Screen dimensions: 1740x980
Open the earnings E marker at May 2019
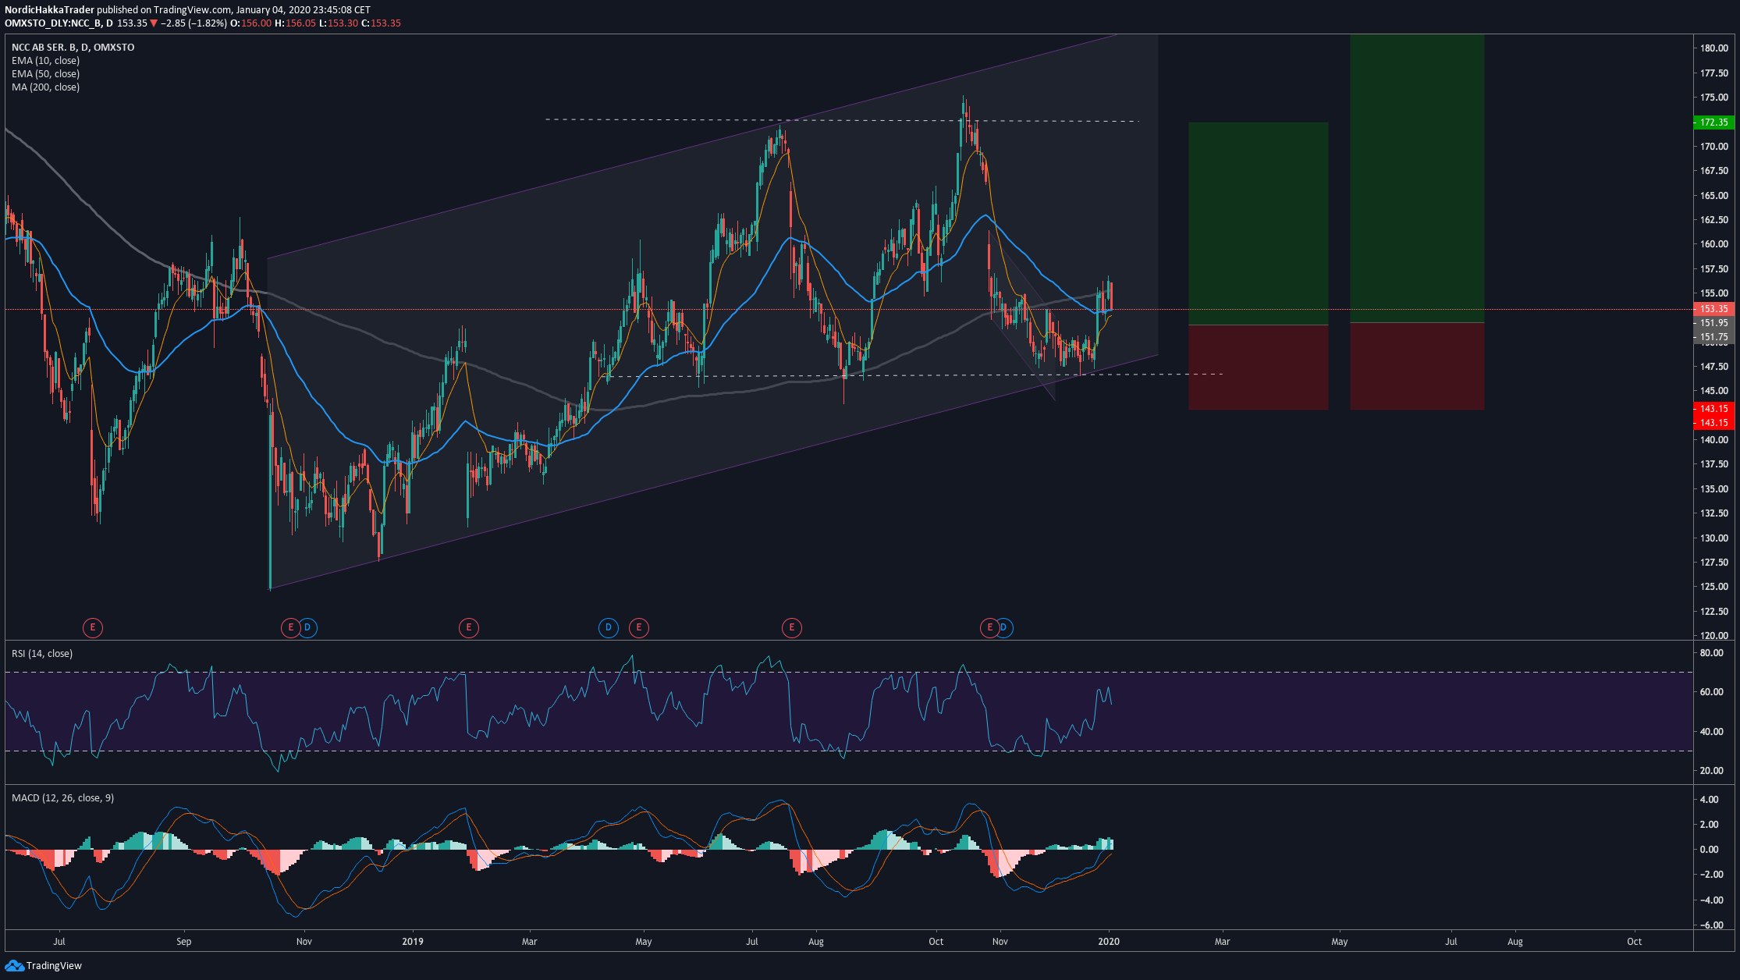click(639, 627)
